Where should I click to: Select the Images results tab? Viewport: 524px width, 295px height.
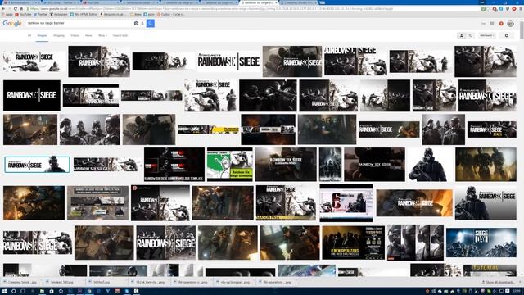tap(42, 35)
